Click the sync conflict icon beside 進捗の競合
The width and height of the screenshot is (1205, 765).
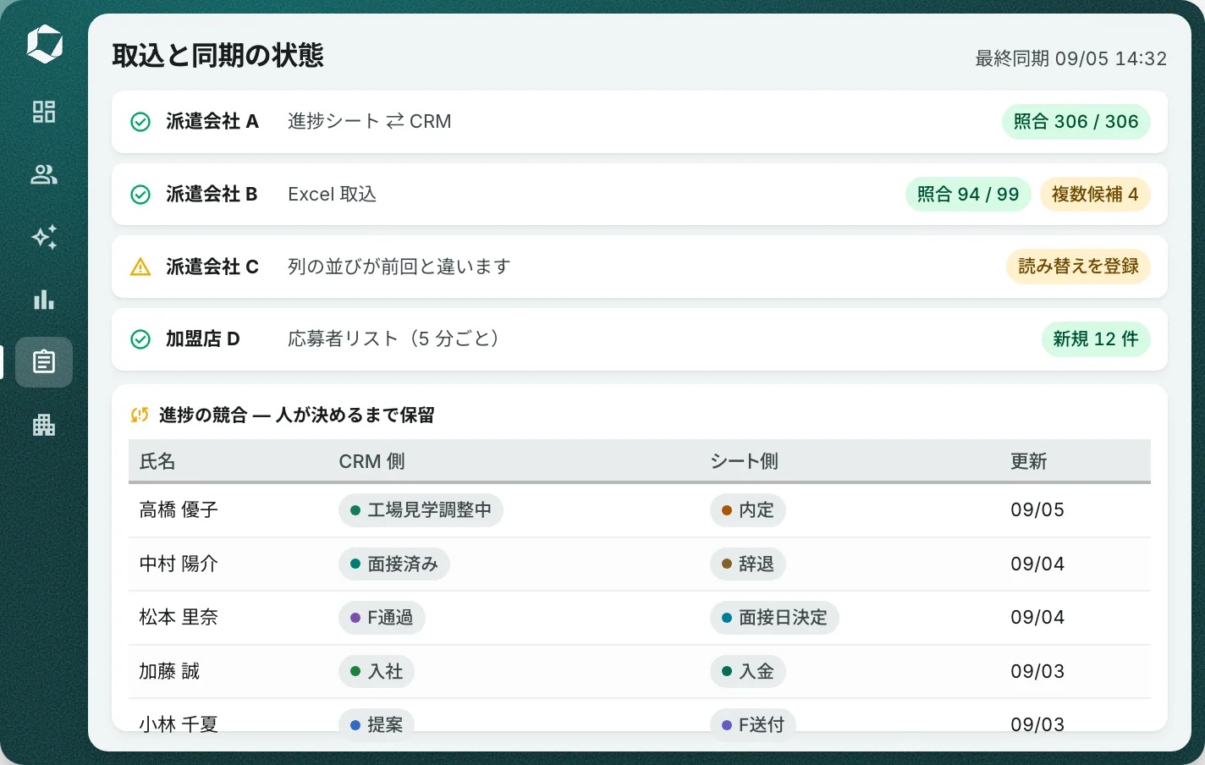tap(140, 415)
